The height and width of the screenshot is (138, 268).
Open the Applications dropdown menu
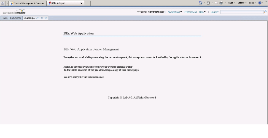[175, 12]
